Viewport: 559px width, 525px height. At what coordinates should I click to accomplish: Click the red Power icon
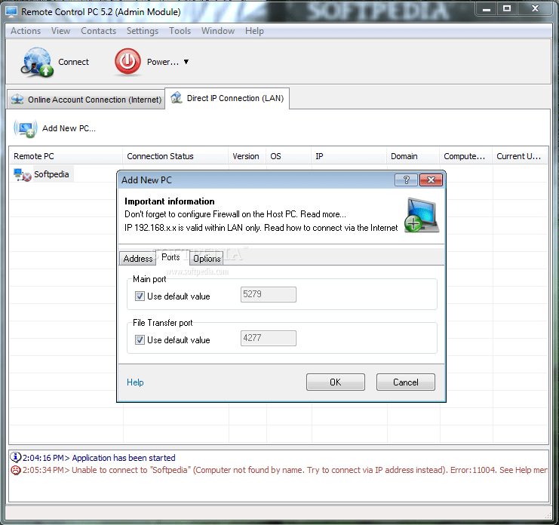[x=127, y=61]
